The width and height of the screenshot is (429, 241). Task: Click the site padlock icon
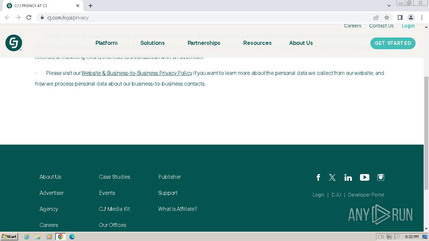[x=42, y=17]
